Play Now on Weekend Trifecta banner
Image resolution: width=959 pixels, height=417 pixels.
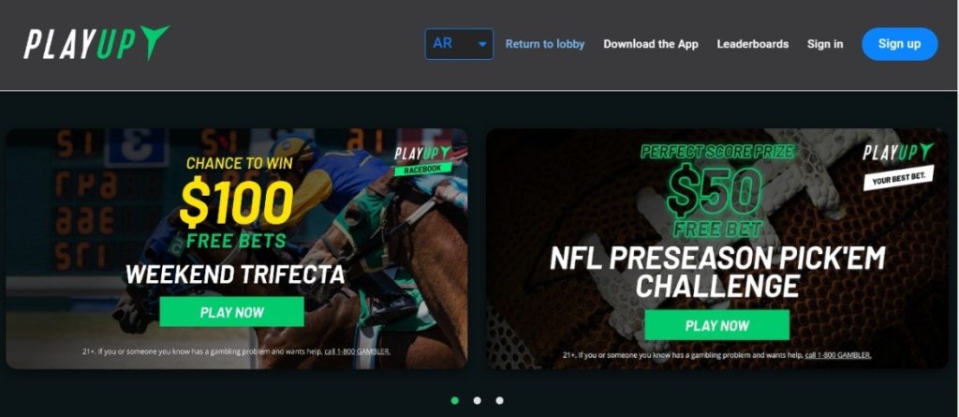[x=232, y=312]
